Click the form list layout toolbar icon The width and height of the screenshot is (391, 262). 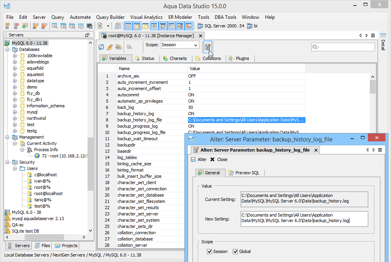tap(171, 26)
